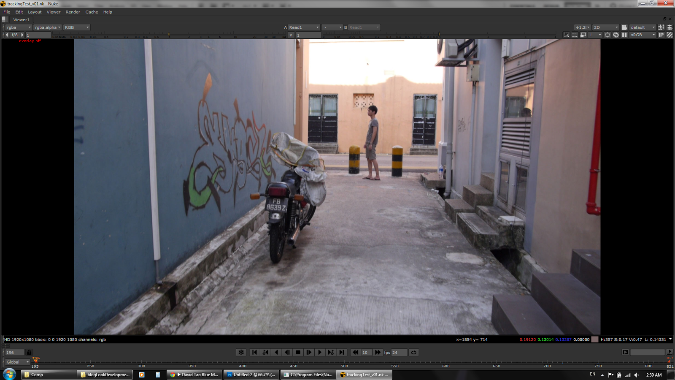
Task: Activate the clipping warning icon
Action: [669, 35]
